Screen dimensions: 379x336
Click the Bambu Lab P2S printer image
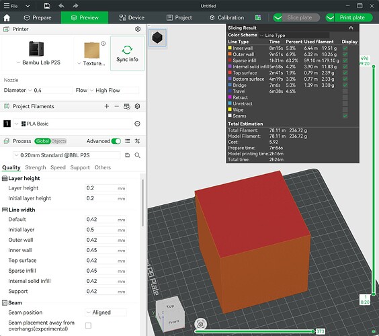[x=36, y=48]
